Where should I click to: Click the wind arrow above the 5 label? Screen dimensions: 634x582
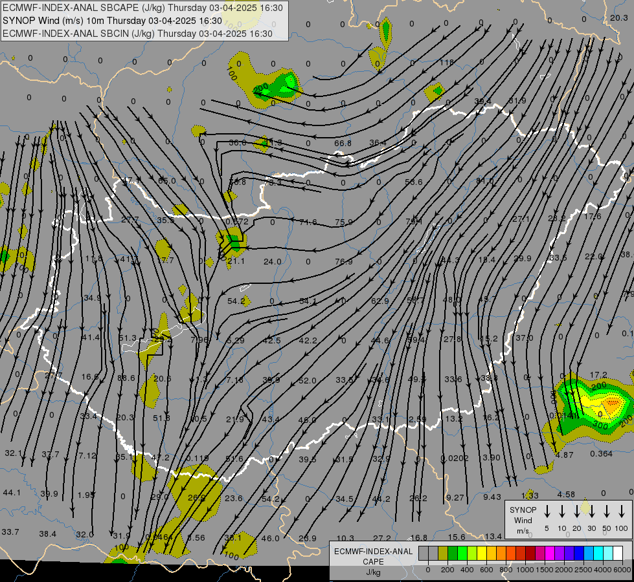point(547,512)
